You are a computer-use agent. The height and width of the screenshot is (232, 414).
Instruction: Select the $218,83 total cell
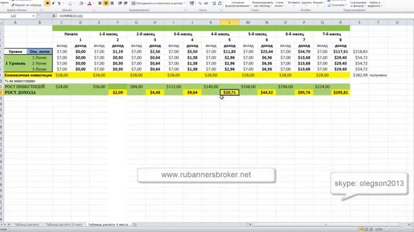coord(360,52)
